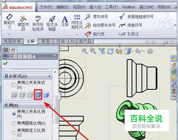178x140 pixels.
Task: Click the Rotate/Rebuild view icon
Action: point(110,51)
